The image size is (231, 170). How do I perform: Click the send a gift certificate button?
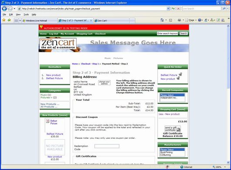(173, 129)
